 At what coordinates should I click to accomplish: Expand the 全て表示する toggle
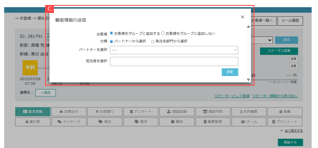[293, 131]
